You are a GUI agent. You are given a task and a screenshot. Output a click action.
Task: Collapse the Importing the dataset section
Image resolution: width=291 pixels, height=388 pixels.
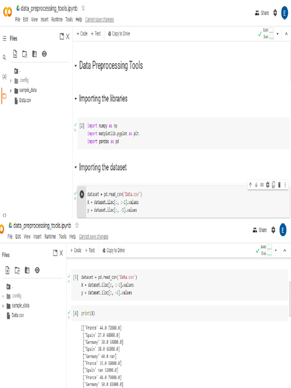click(75, 167)
